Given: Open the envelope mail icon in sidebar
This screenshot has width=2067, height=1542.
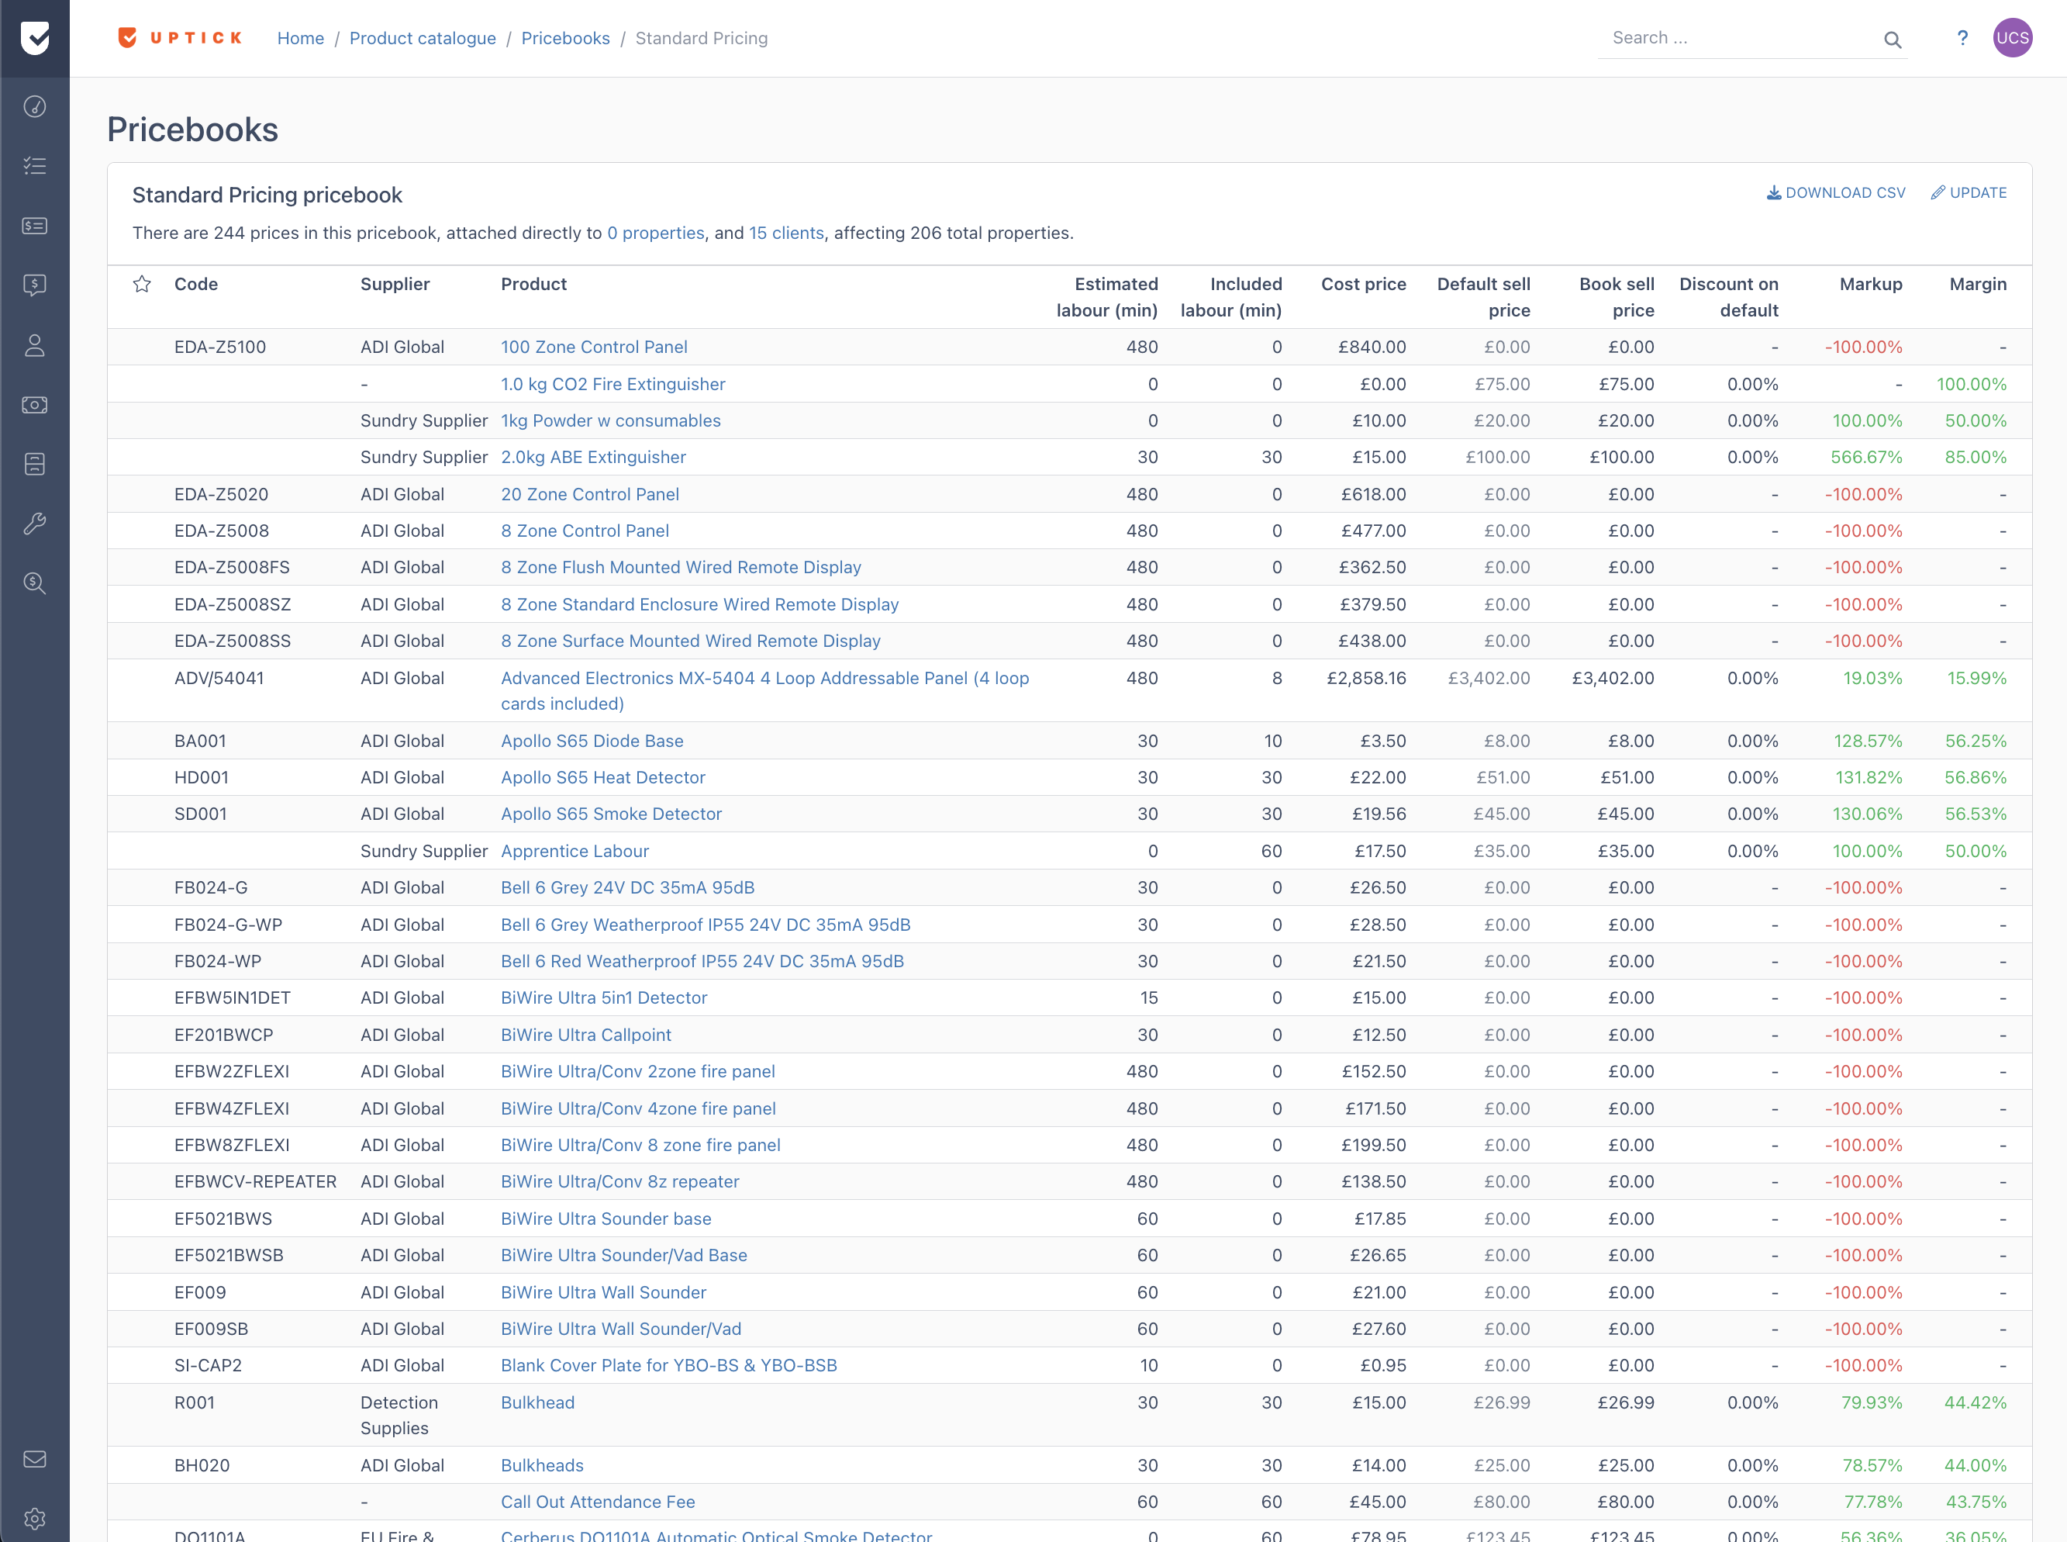Looking at the screenshot, I should tap(35, 1459).
